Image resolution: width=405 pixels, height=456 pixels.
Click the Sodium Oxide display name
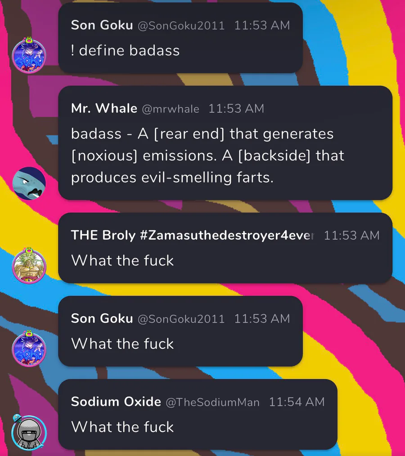(x=116, y=401)
